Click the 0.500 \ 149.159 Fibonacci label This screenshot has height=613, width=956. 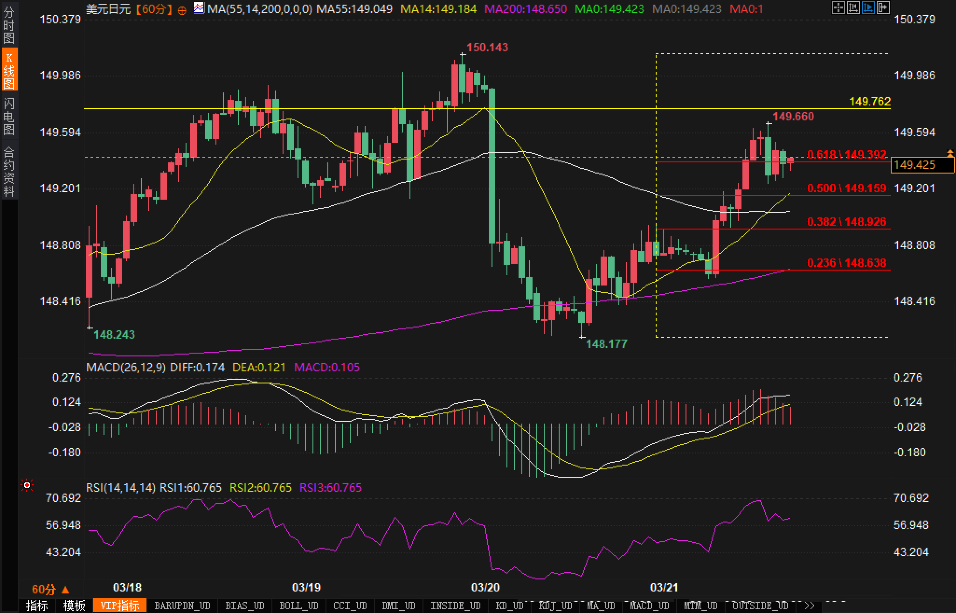pos(846,188)
